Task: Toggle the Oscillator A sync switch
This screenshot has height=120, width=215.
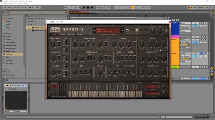Action: tap(106, 44)
